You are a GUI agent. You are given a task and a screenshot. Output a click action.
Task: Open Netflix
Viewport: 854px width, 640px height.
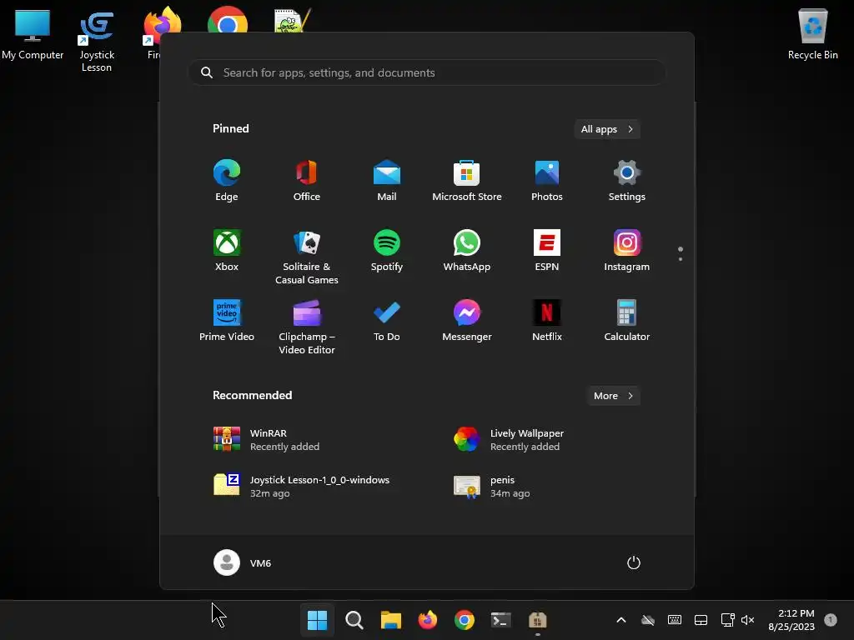547,321
